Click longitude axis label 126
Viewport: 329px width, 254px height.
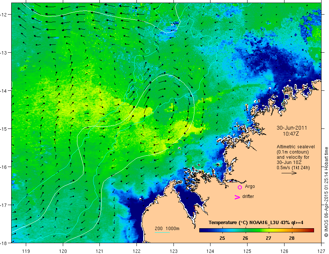click(284, 251)
